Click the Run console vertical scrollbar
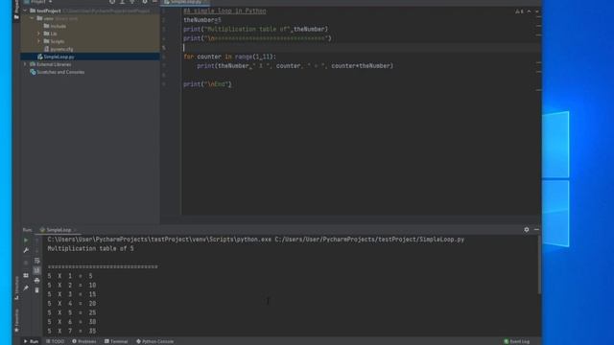This screenshot has width=614, height=345. click(539, 264)
